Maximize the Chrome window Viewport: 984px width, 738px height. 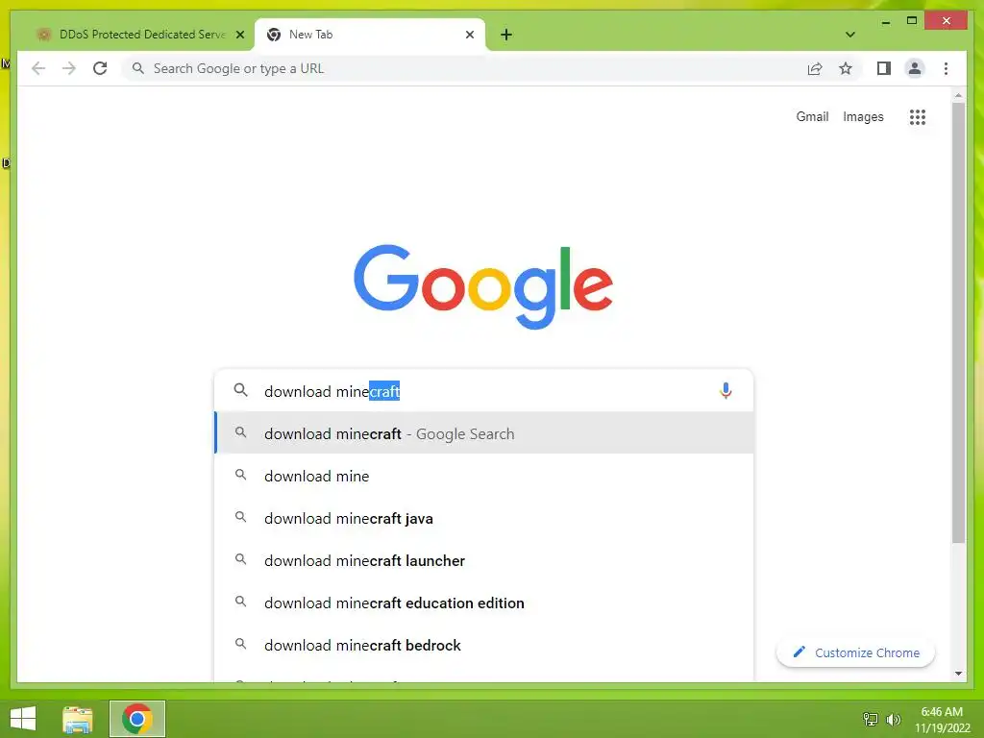coord(912,21)
